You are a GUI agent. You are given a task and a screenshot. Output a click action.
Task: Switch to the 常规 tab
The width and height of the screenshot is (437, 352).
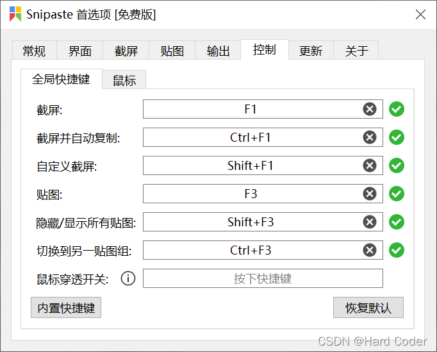tap(34, 51)
